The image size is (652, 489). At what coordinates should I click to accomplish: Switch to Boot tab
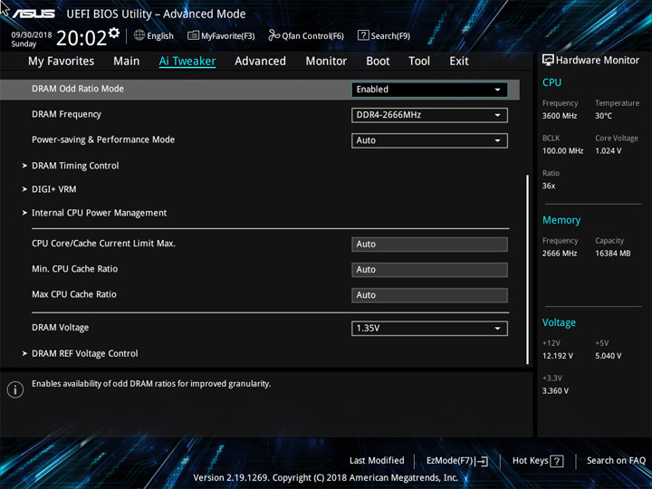[378, 62]
